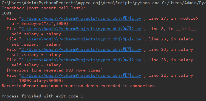Open the file link for line 27 in <module>
The height and width of the screenshot is (101, 206).
click(81, 18)
